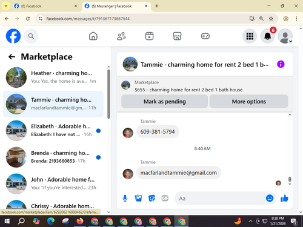Open the Facebook search icon
Viewport: 303px width, 227px height.
[x=31, y=36]
